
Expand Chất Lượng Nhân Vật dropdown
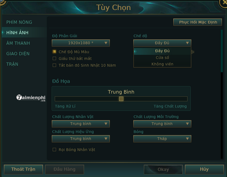pos(81,124)
